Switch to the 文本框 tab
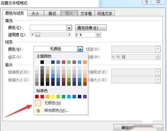 (86, 13)
